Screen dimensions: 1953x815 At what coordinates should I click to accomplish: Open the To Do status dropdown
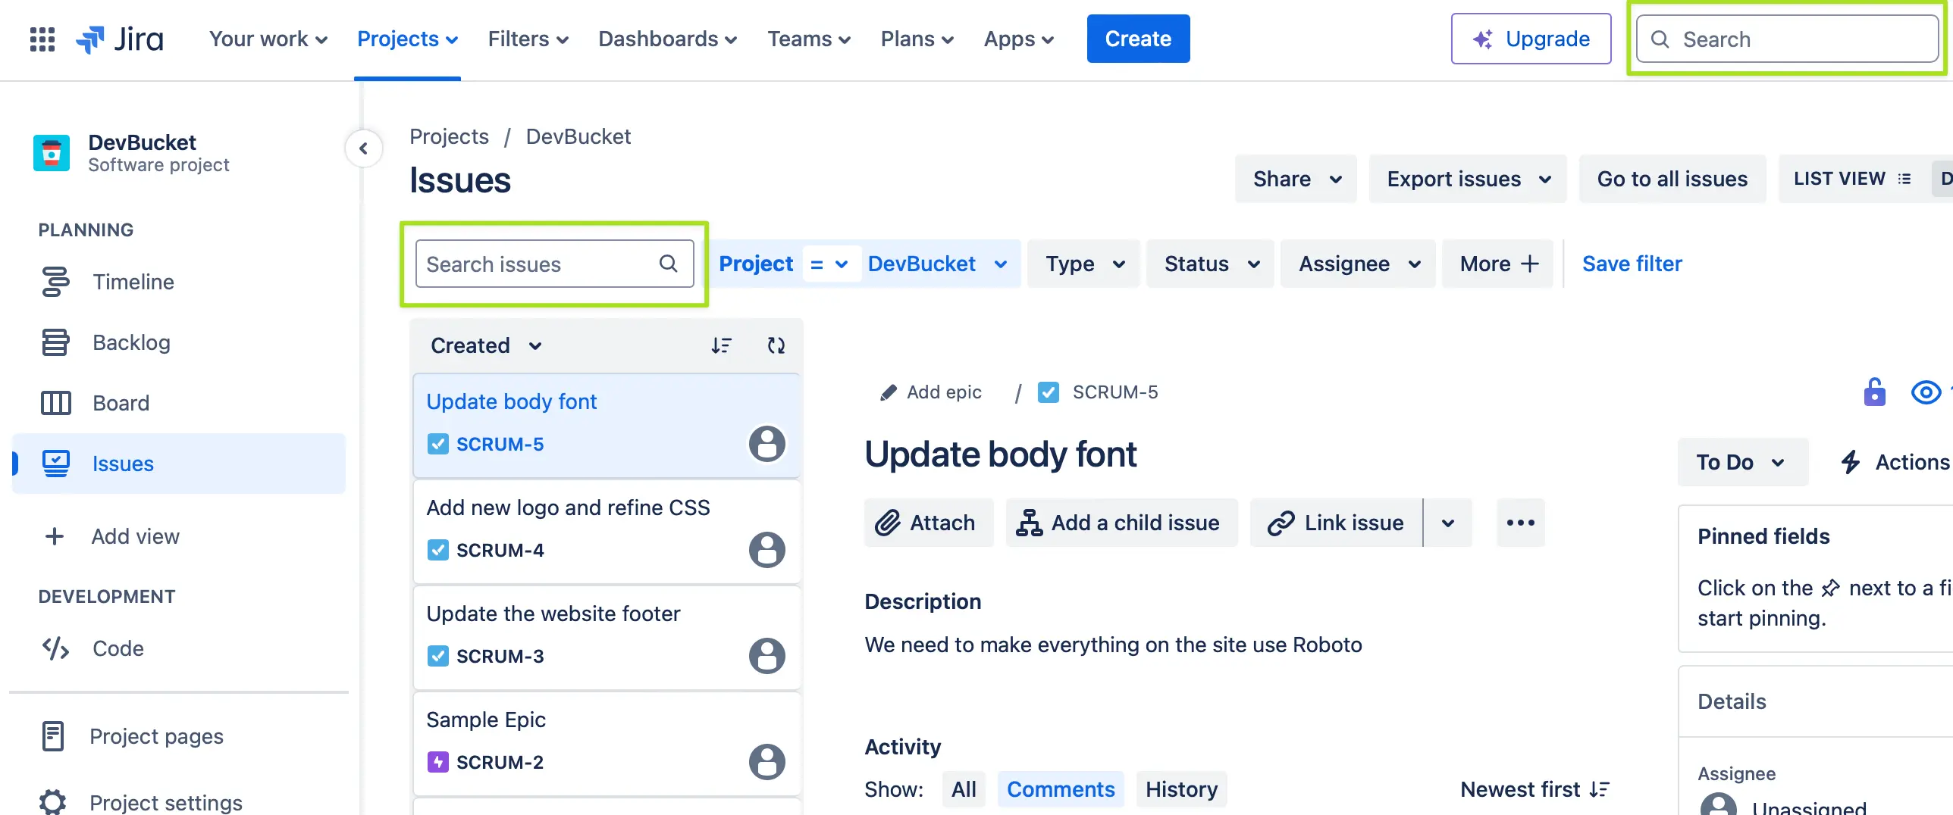pos(1741,462)
